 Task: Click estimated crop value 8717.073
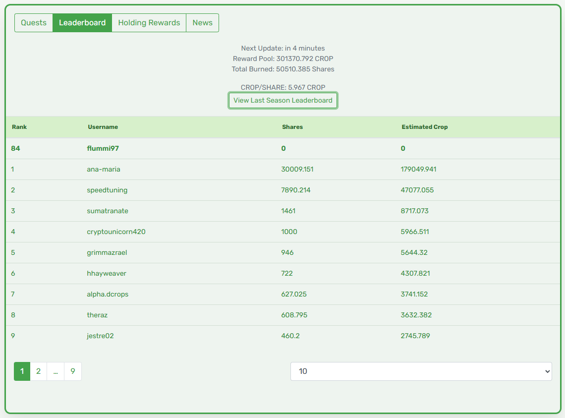click(414, 211)
